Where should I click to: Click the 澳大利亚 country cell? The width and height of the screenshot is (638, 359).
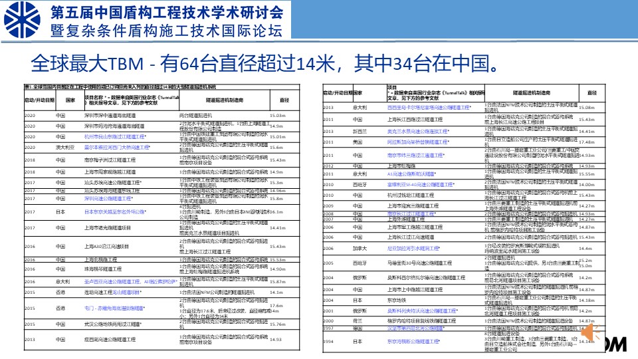[65, 148]
